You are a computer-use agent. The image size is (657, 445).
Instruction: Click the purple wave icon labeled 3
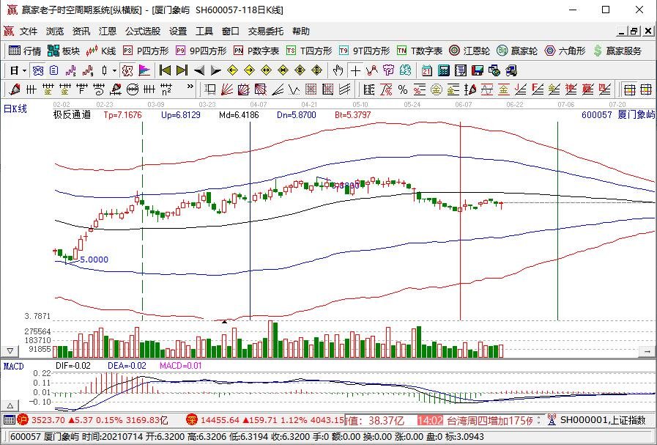(x=70, y=70)
